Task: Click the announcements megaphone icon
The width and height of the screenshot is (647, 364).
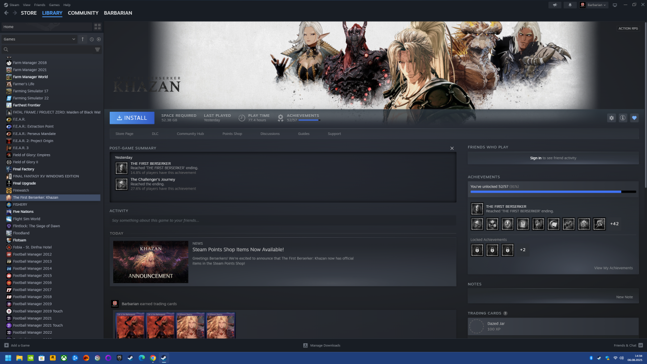Action: pyautogui.click(x=555, y=5)
